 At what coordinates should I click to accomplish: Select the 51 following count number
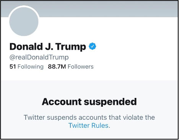click(x=13, y=67)
